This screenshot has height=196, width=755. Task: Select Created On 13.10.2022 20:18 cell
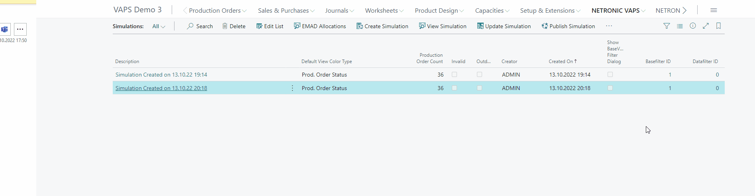[570, 88]
